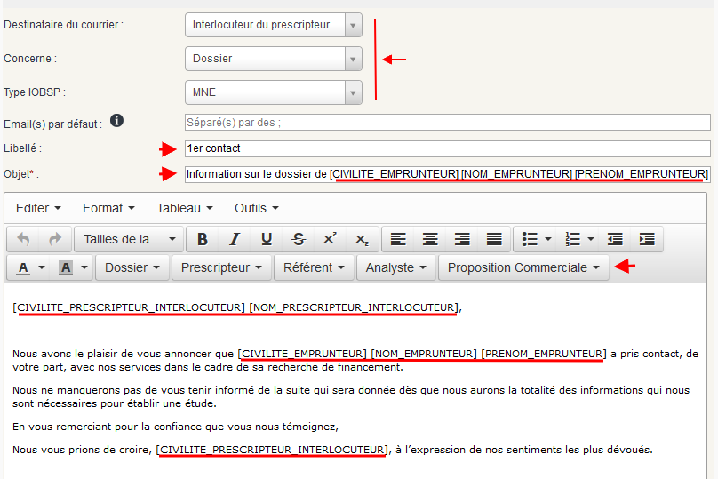Align text to the left

point(398,239)
